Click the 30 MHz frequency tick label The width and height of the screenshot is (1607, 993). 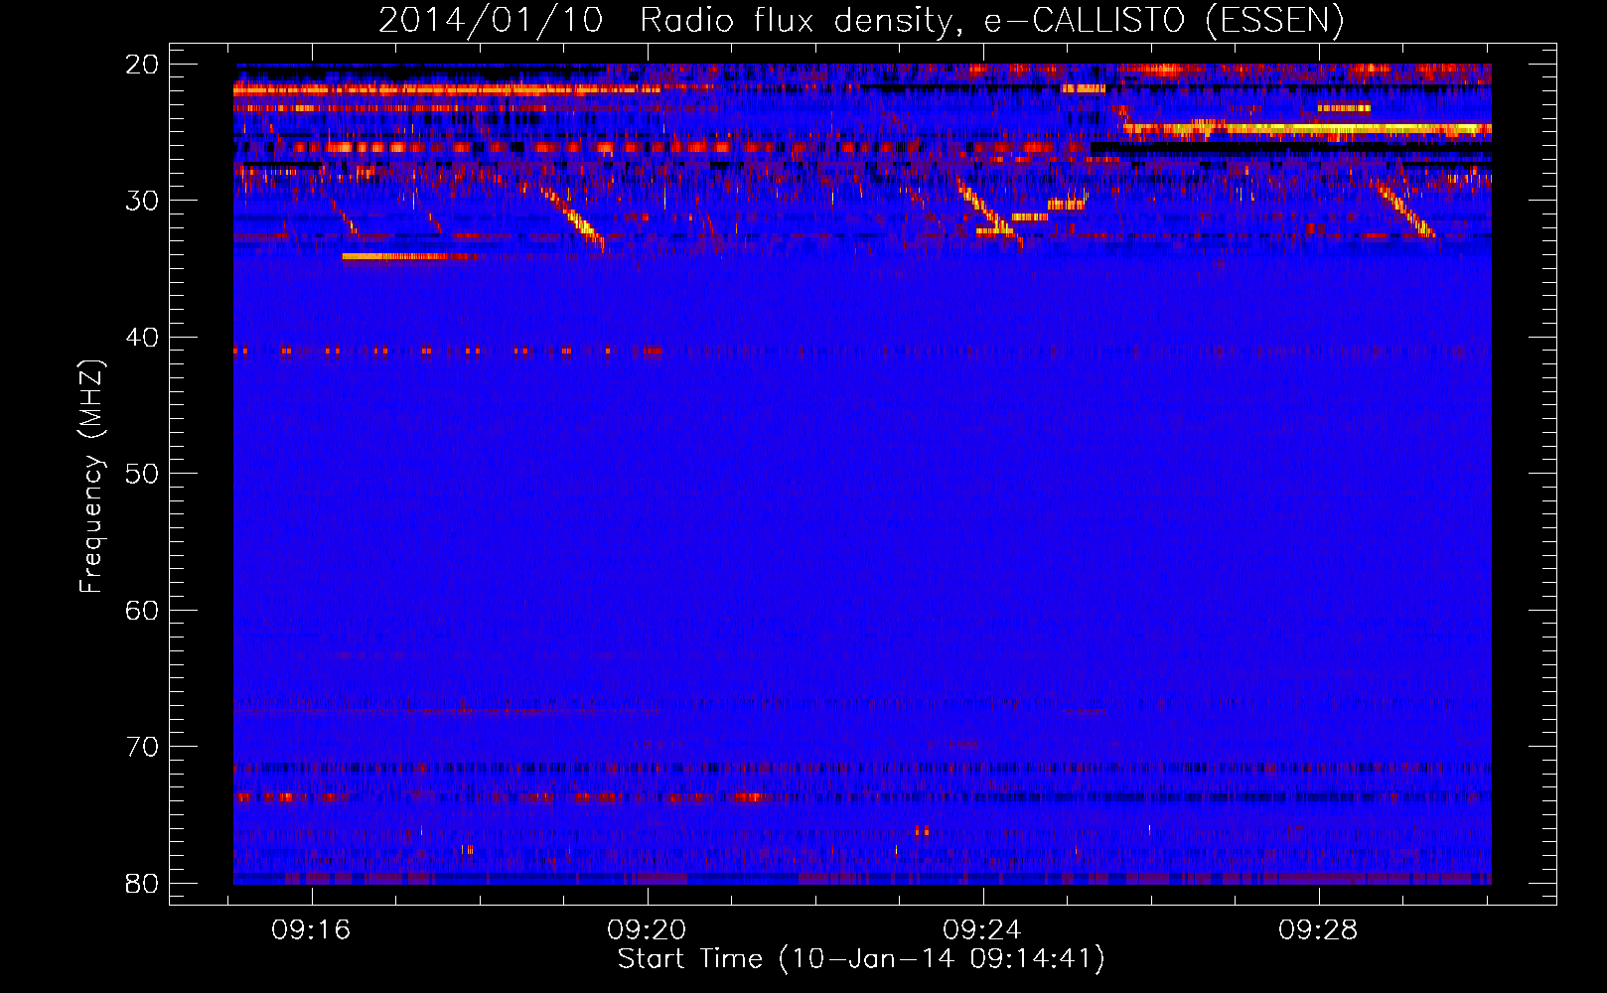pos(142,201)
